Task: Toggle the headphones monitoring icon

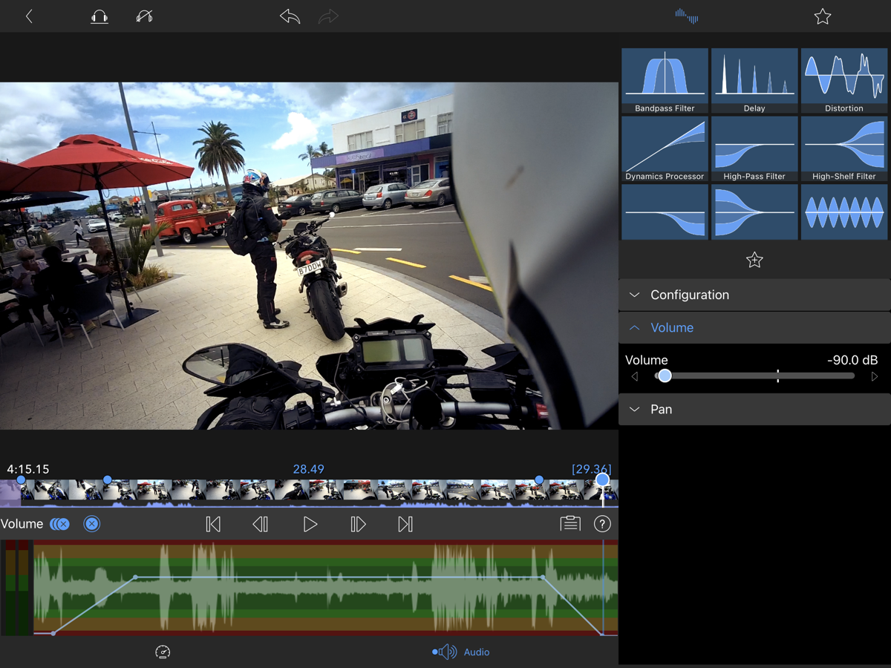Action: (x=99, y=16)
